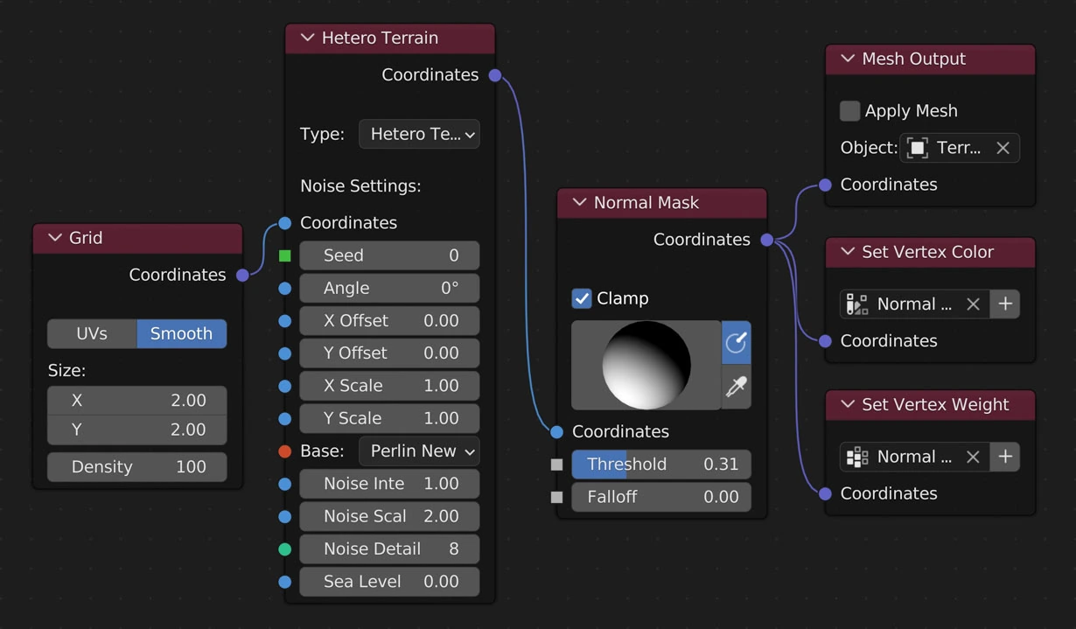This screenshot has height=629, width=1076.
Task: Click the vertex group icon in Set Vertex Weight
Action: pyautogui.click(x=857, y=457)
